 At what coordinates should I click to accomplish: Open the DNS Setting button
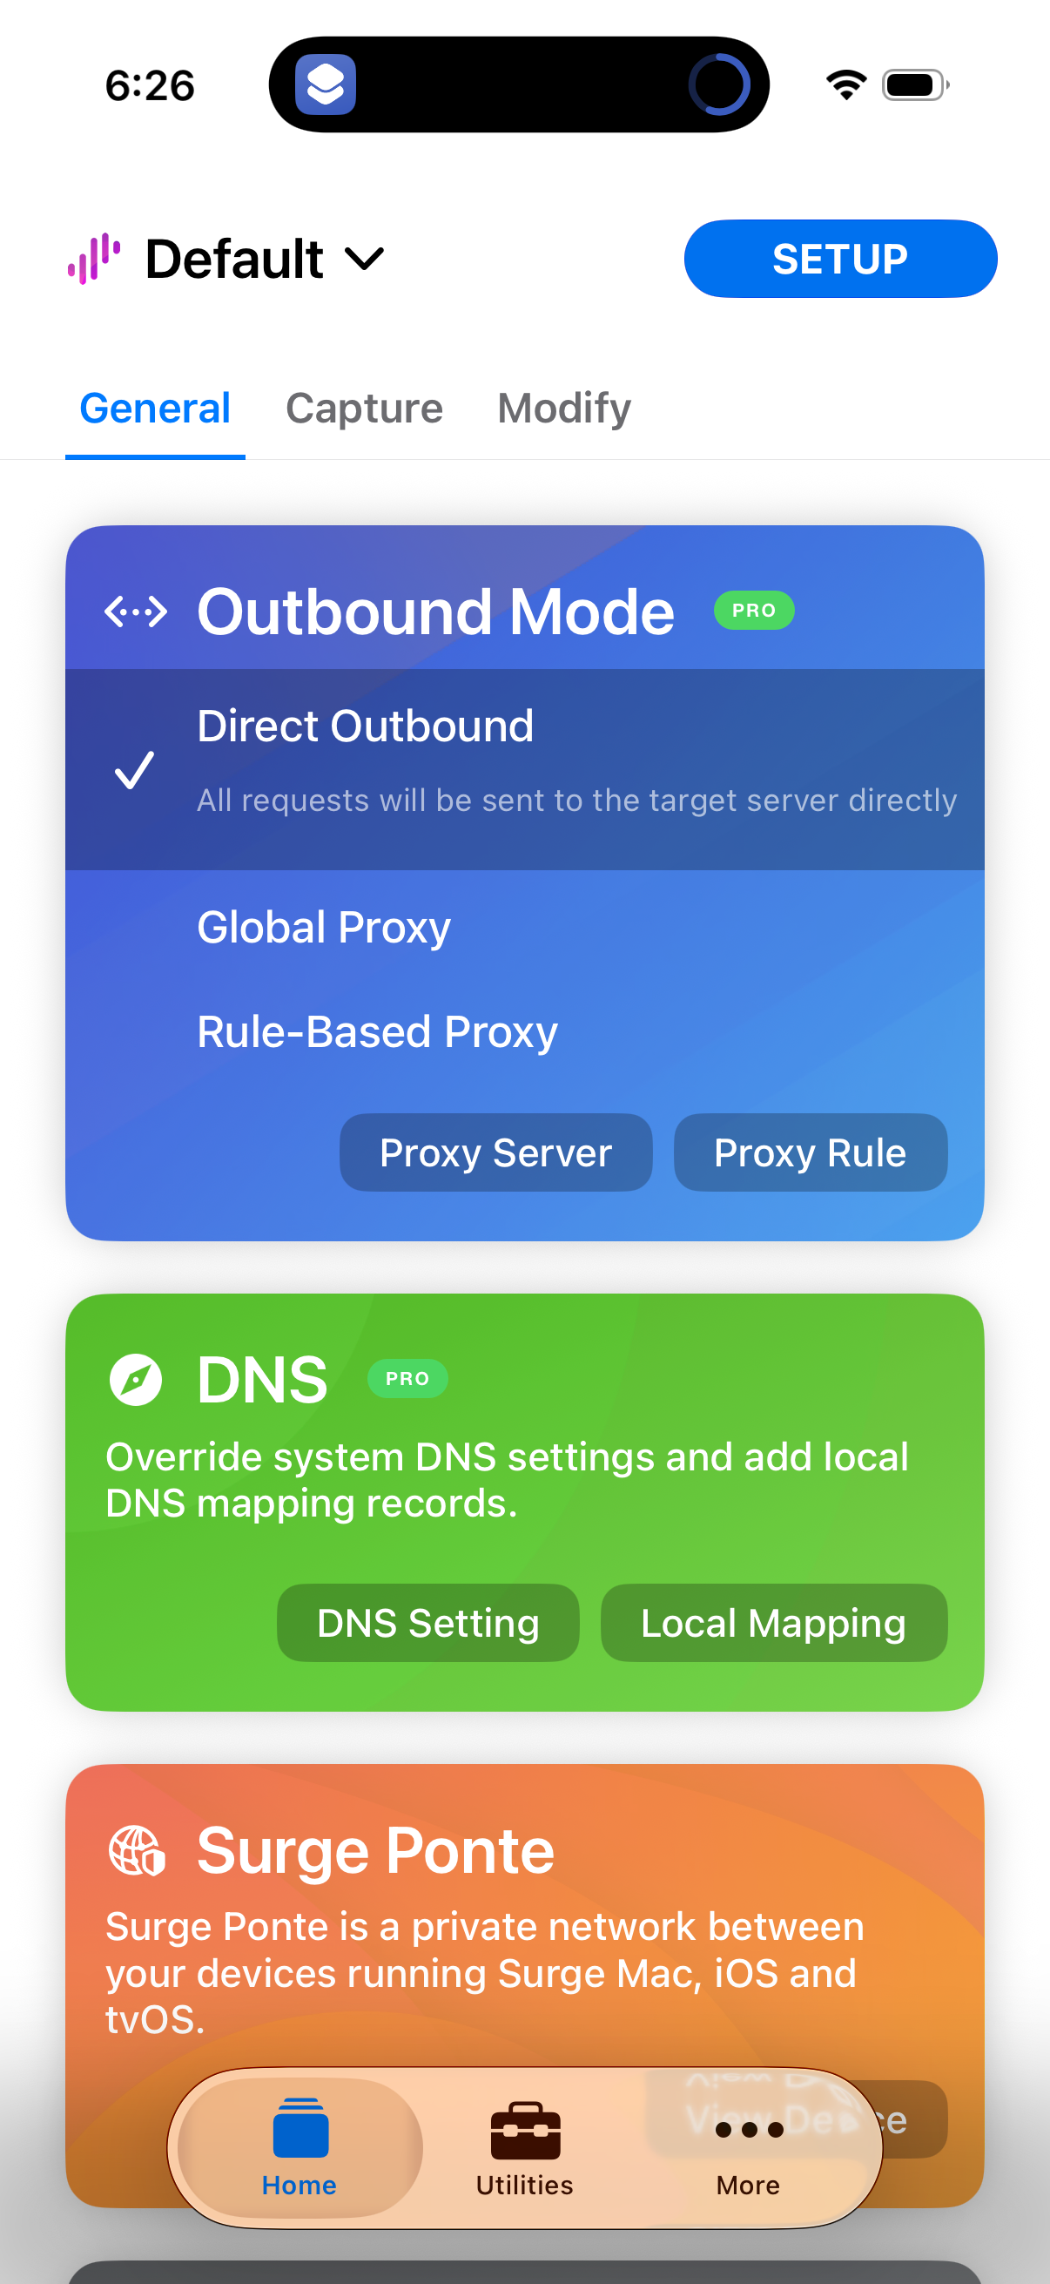[428, 1624]
